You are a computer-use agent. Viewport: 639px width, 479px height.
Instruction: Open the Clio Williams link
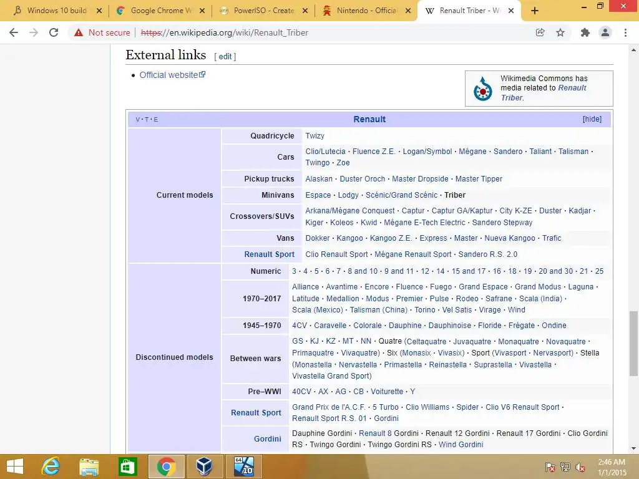[427, 407]
